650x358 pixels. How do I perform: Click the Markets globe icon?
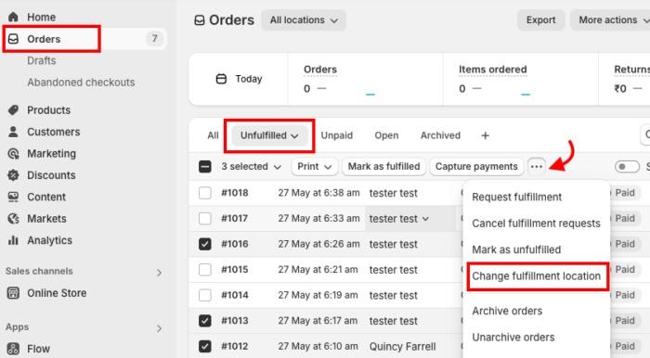coord(13,219)
